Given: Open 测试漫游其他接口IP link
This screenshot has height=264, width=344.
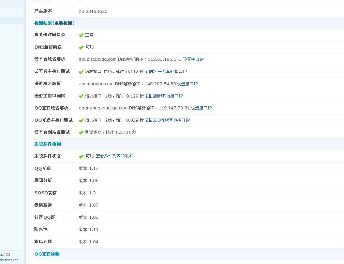Looking at the screenshot, I should click(x=164, y=96).
